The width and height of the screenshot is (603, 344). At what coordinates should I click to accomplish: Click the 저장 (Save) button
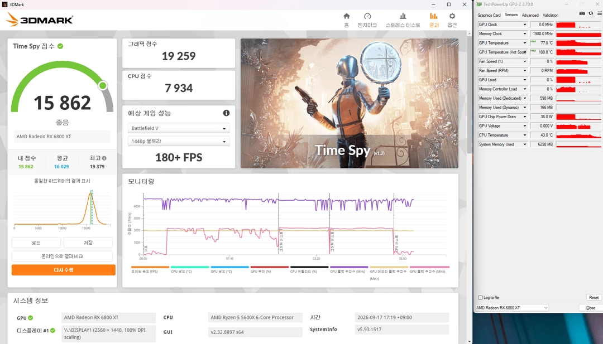(x=88, y=243)
